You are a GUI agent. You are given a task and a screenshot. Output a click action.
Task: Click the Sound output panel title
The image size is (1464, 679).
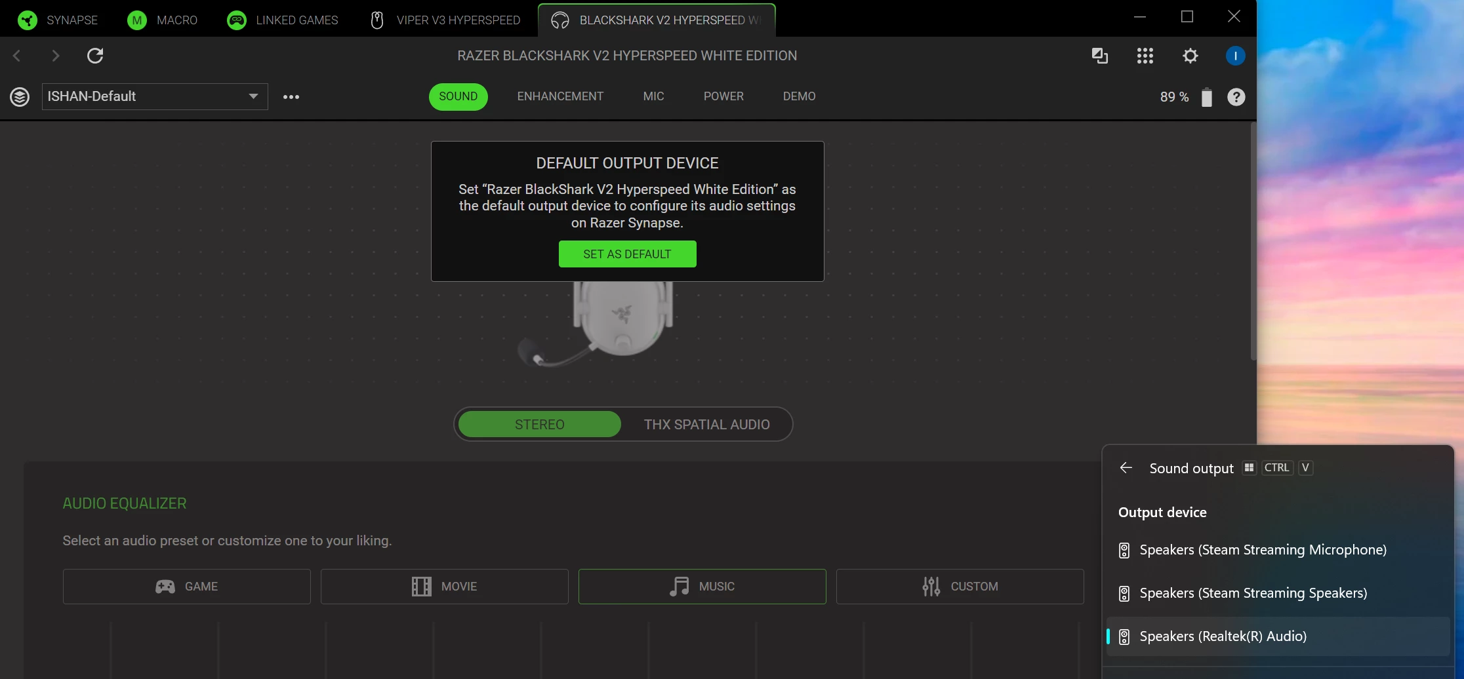[1191, 468]
